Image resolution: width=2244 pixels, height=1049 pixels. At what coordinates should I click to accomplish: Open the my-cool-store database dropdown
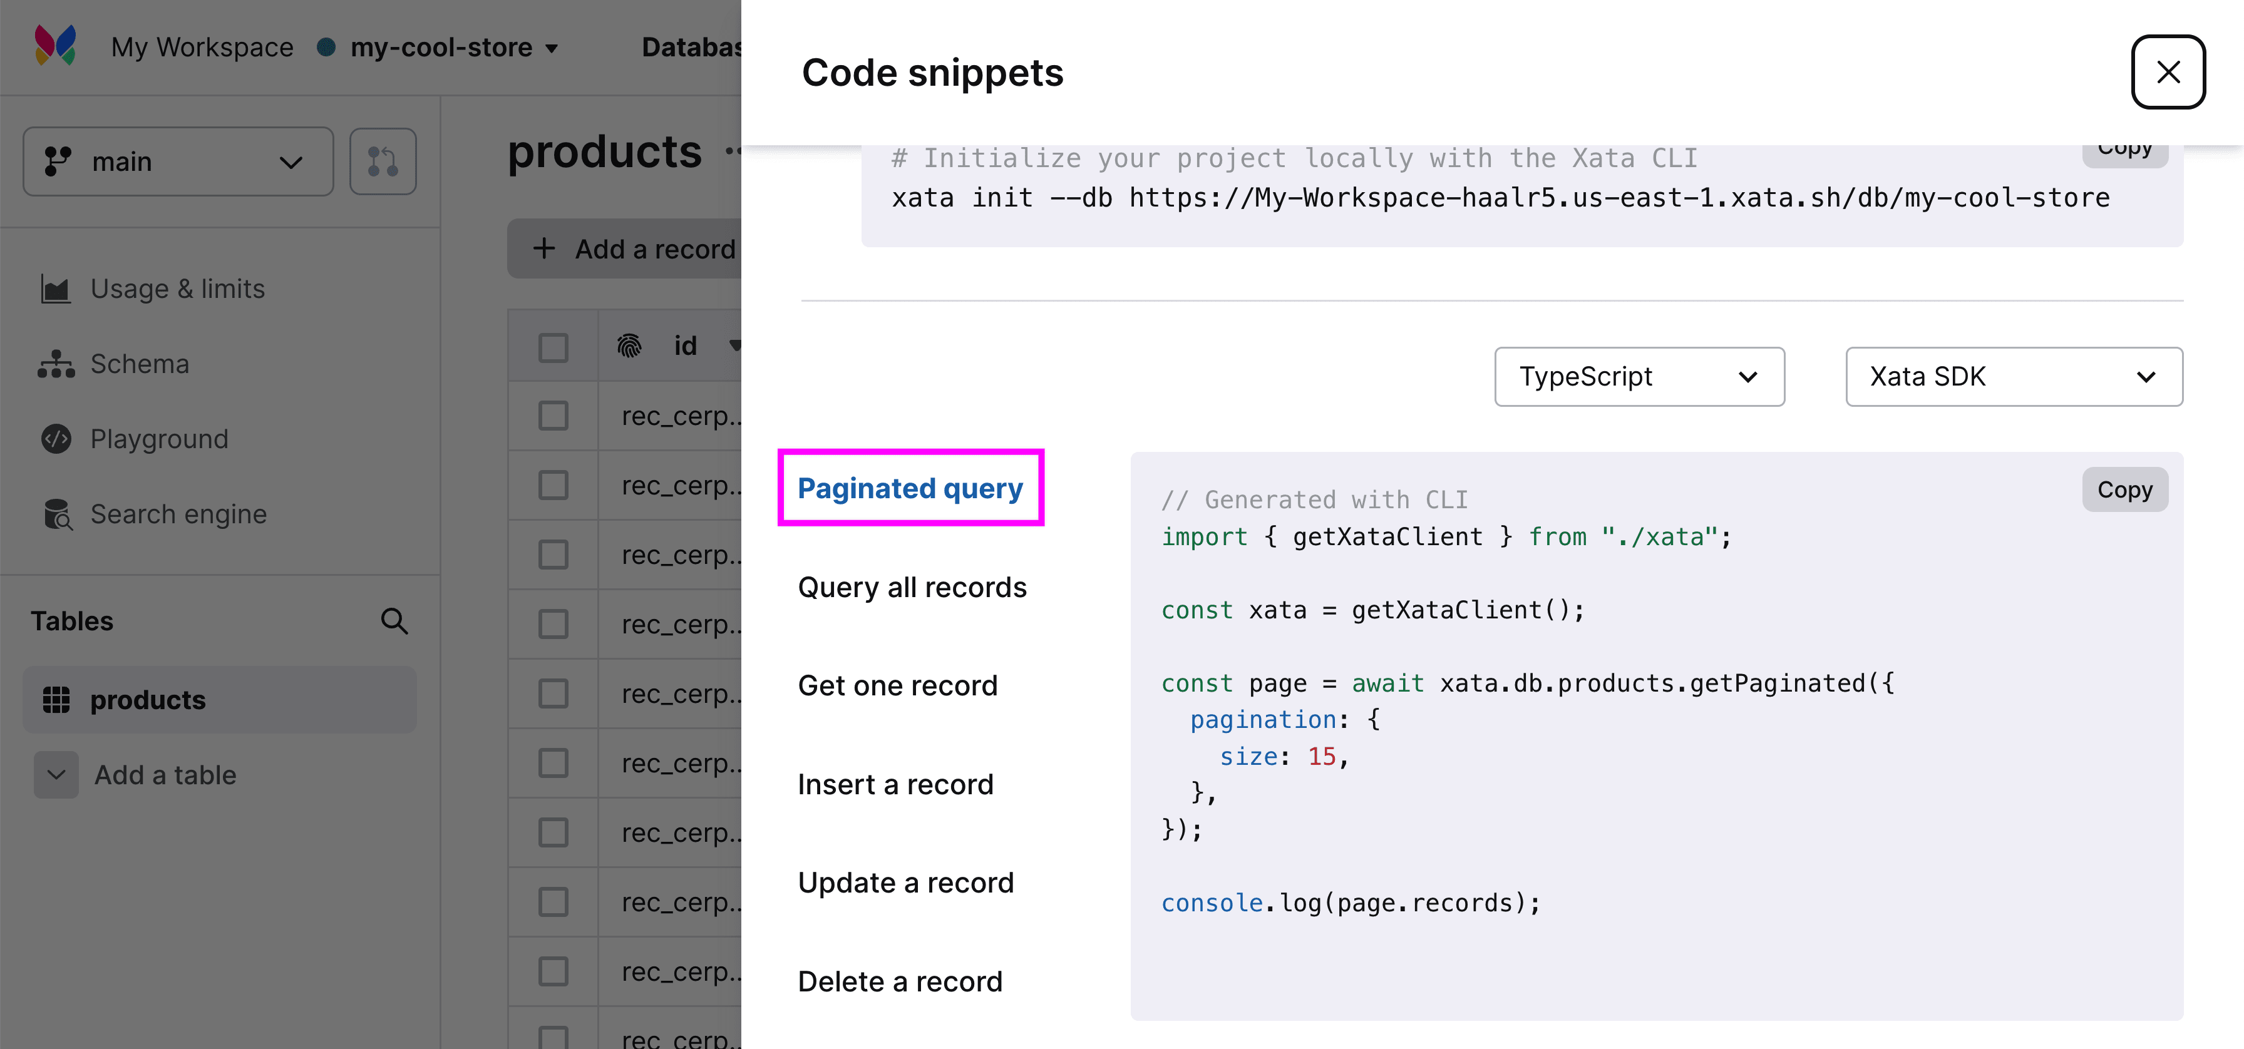[454, 47]
